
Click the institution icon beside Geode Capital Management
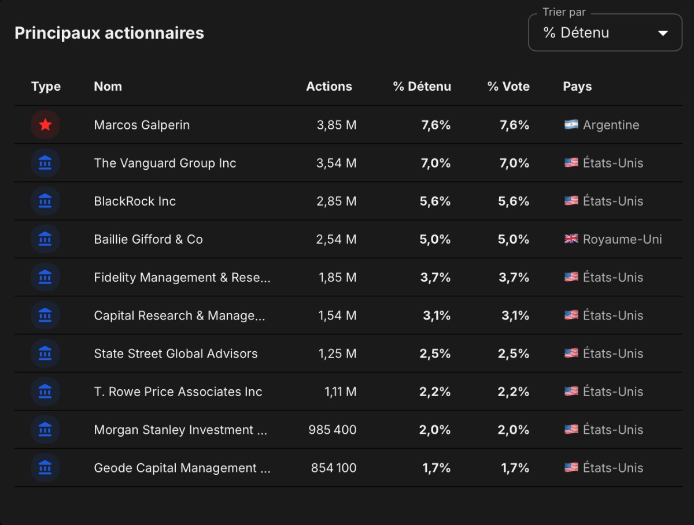pos(45,468)
